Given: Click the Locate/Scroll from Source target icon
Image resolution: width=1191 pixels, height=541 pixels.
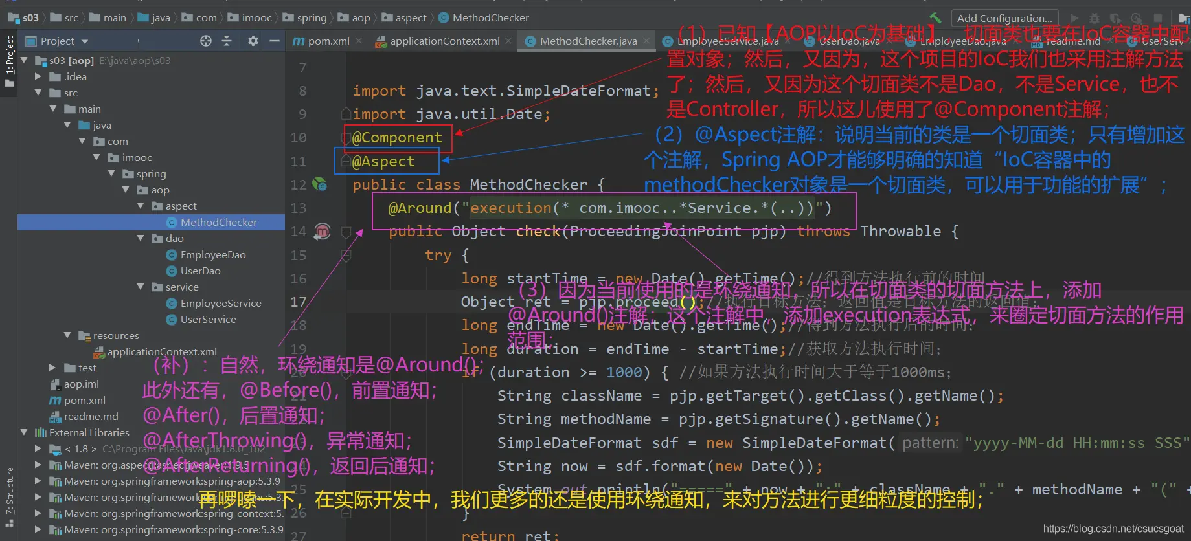Looking at the screenshot, I should coord(206,41).
